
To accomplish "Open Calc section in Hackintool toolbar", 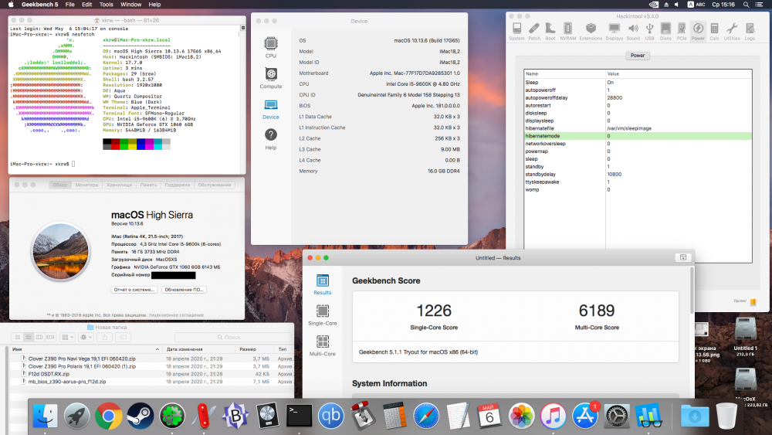I will [x=714, y=31].
